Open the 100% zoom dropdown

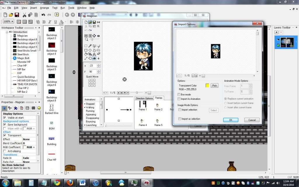point(13,22)
